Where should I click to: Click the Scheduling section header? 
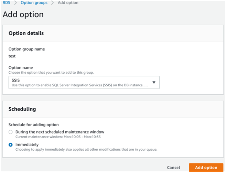tap(22, 109)
